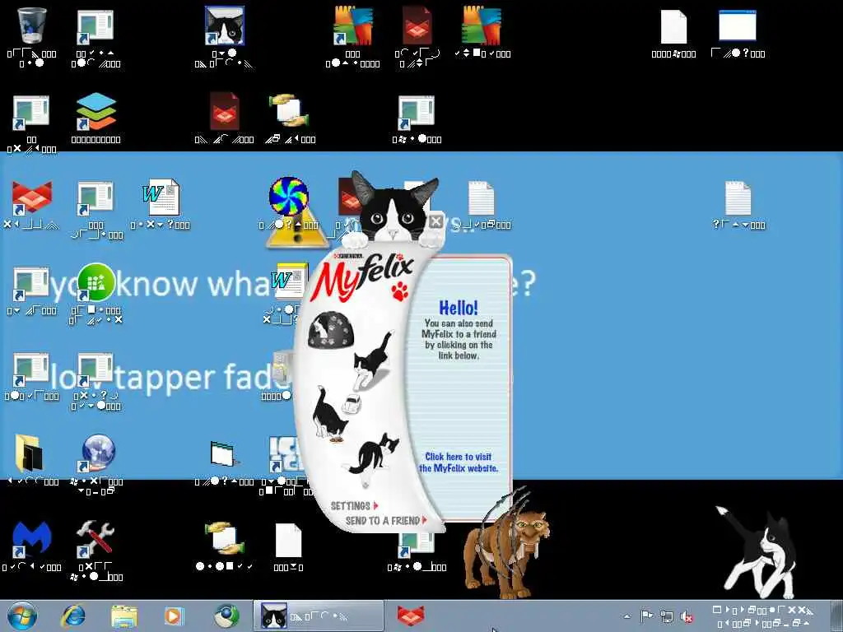
Task: Open the green globe browser on the taskbar
Action: [x=226, y=616]
